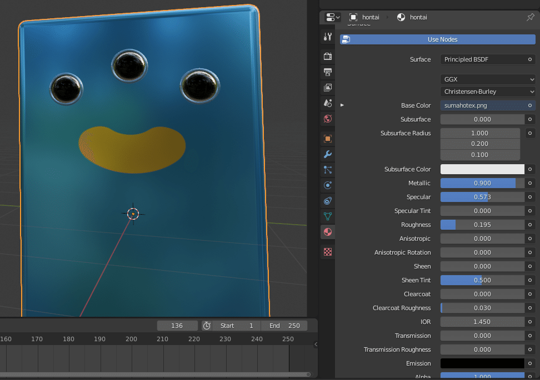This screenshot has width=540, height=380.
Task: Open the Output properties tab
Action: tap(328, 72)
